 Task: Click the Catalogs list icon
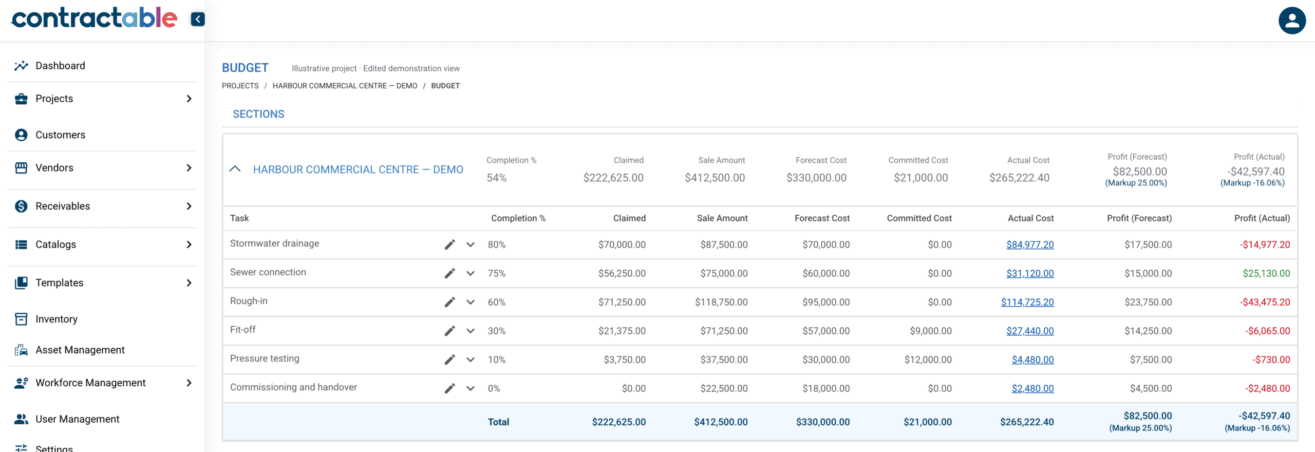click(21, 244)
